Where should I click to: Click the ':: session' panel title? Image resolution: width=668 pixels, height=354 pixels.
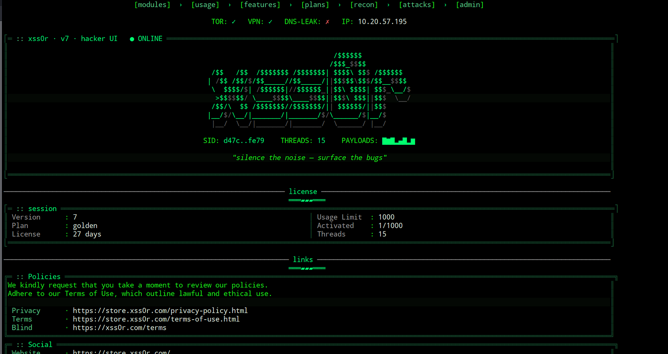click(x=37, y=209)
